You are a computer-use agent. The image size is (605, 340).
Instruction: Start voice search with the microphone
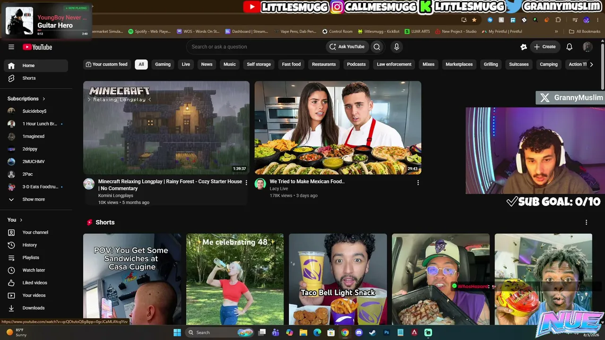(397, 47)
